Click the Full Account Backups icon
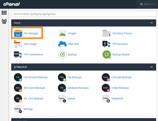Screen dimensions: 158x121 point(18,78)
